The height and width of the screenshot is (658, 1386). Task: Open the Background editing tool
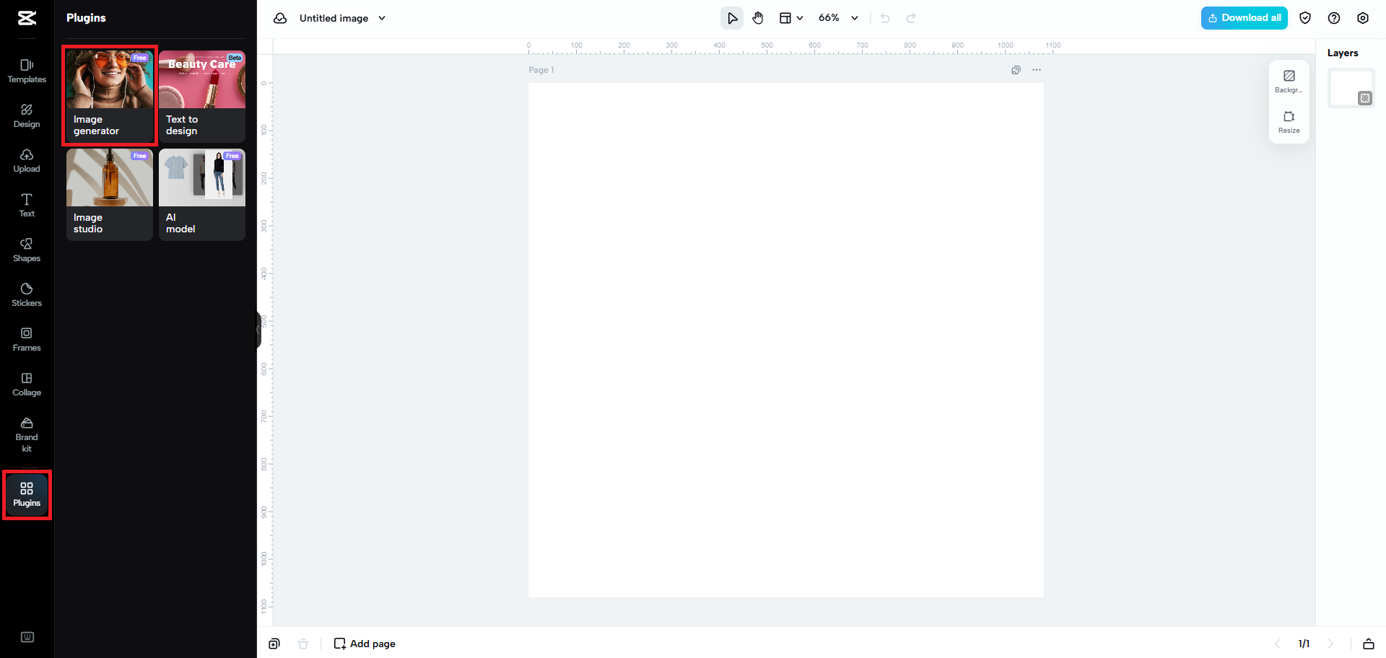click(1289, 81)
